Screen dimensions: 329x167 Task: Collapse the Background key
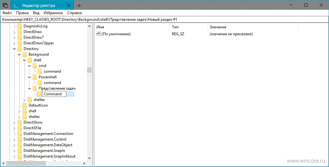pyautogui.click(x=19, y=54)
